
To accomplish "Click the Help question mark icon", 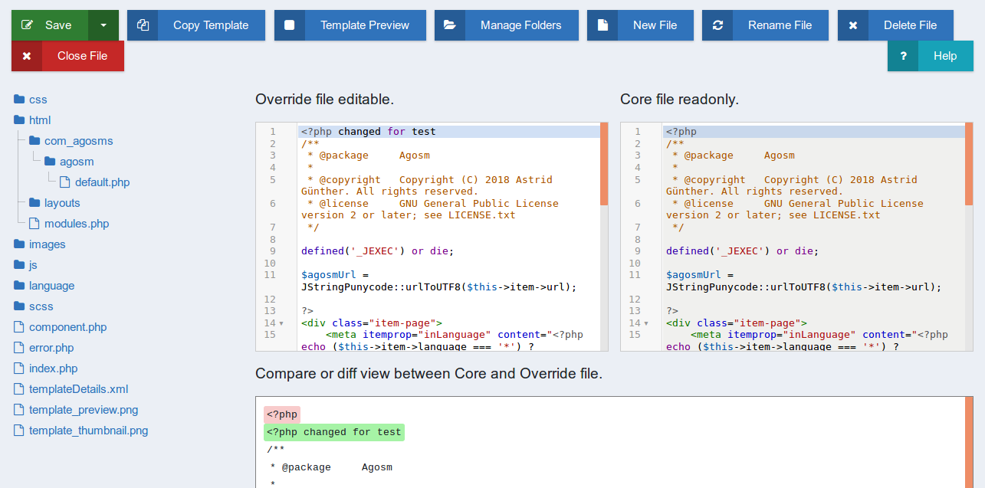I will pyautogui.click(x=903, y=56).
